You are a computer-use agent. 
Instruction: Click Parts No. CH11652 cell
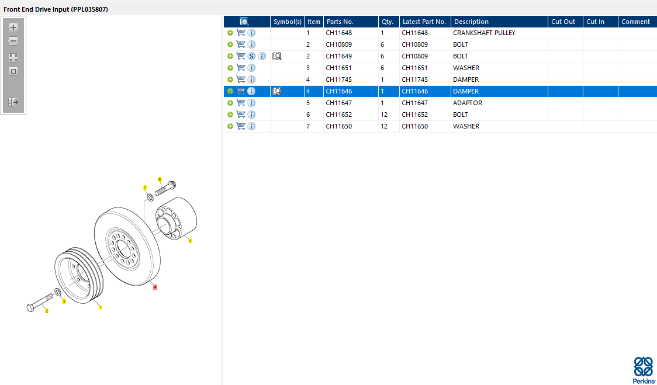[x=351, y=115]
